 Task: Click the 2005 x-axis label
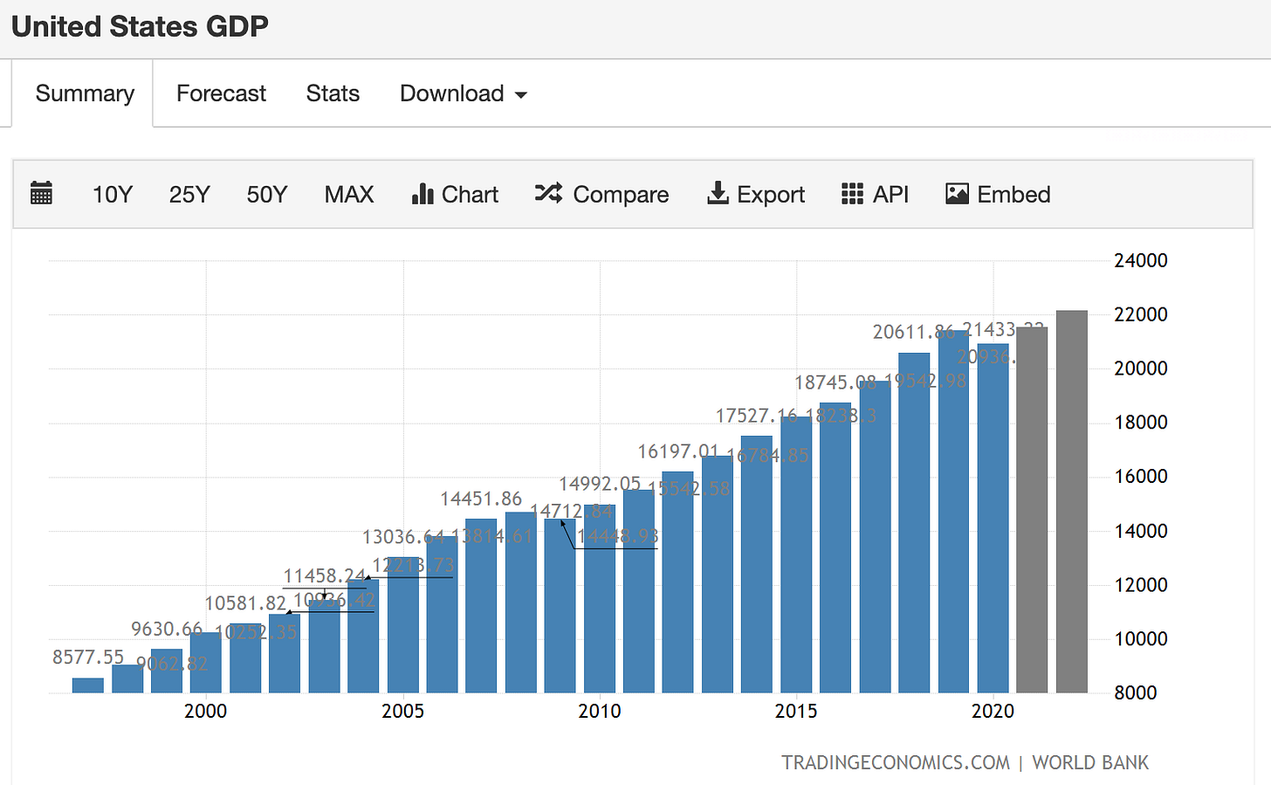tap(402, 711)
